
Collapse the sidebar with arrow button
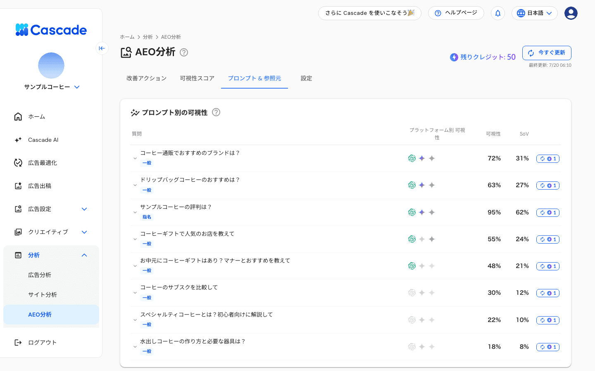tap(102, 48)
